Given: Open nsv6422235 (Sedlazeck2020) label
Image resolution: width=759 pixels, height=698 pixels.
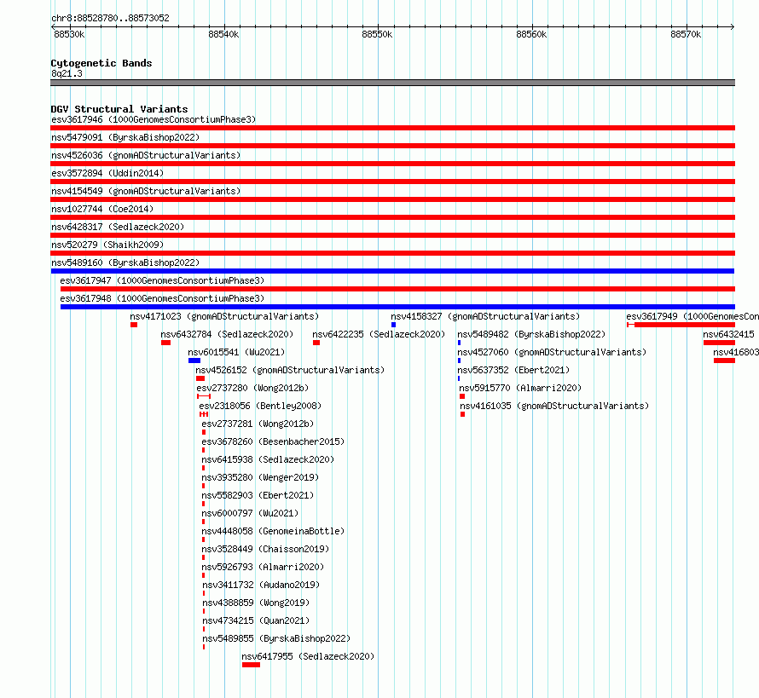Looking at the screenshot, I should (379, 334).
